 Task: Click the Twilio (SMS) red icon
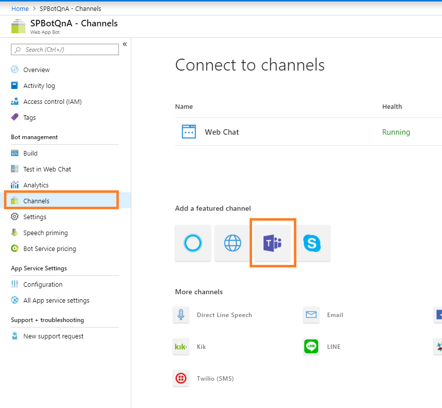(181, 378)
